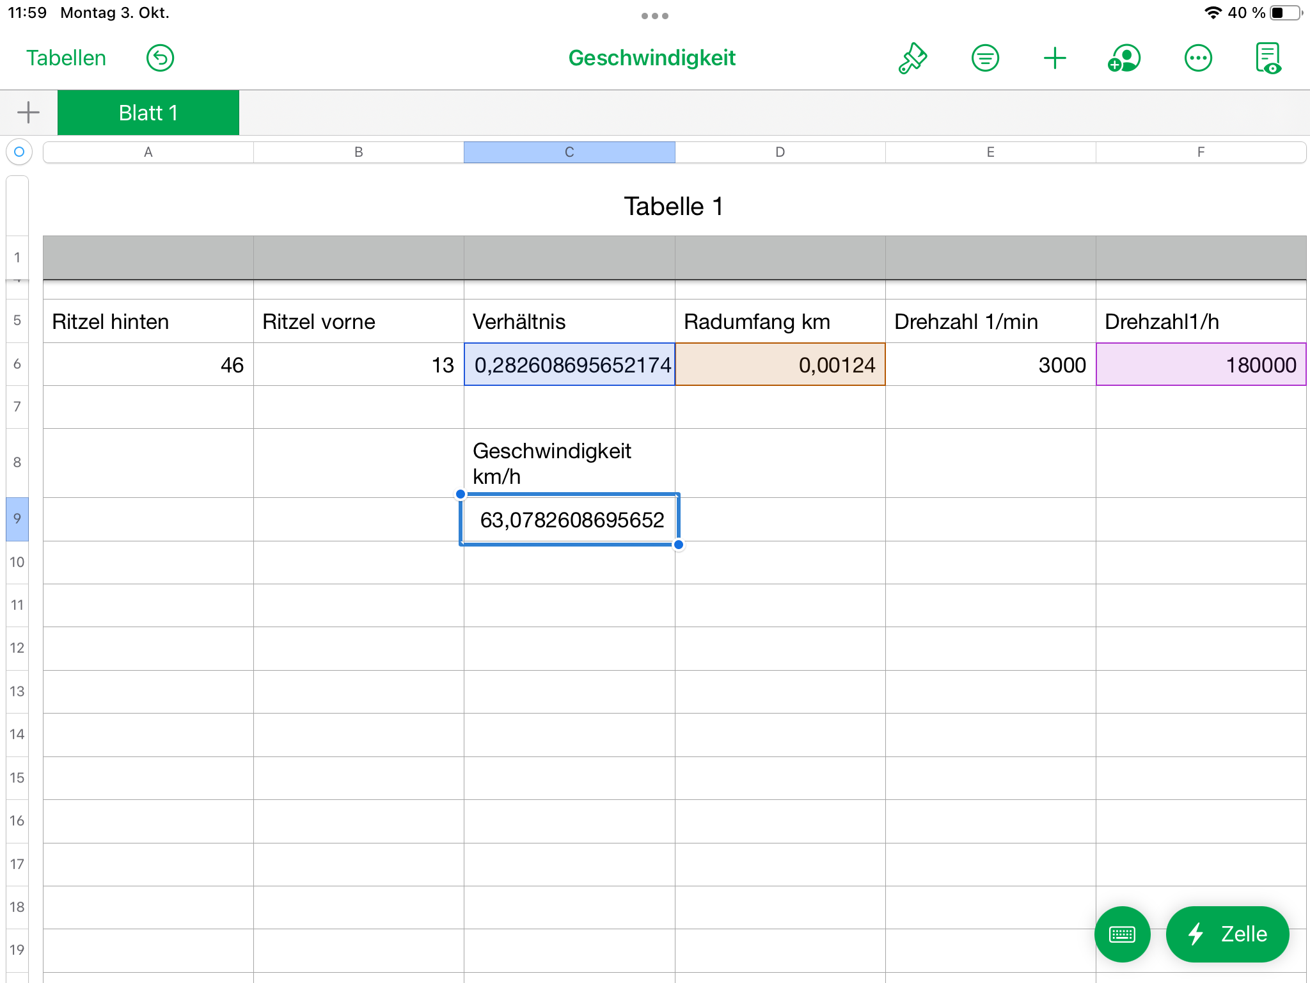Go back to Tabellen list
This screenshot has height=983, width=1310.
(x=66, y=58)
